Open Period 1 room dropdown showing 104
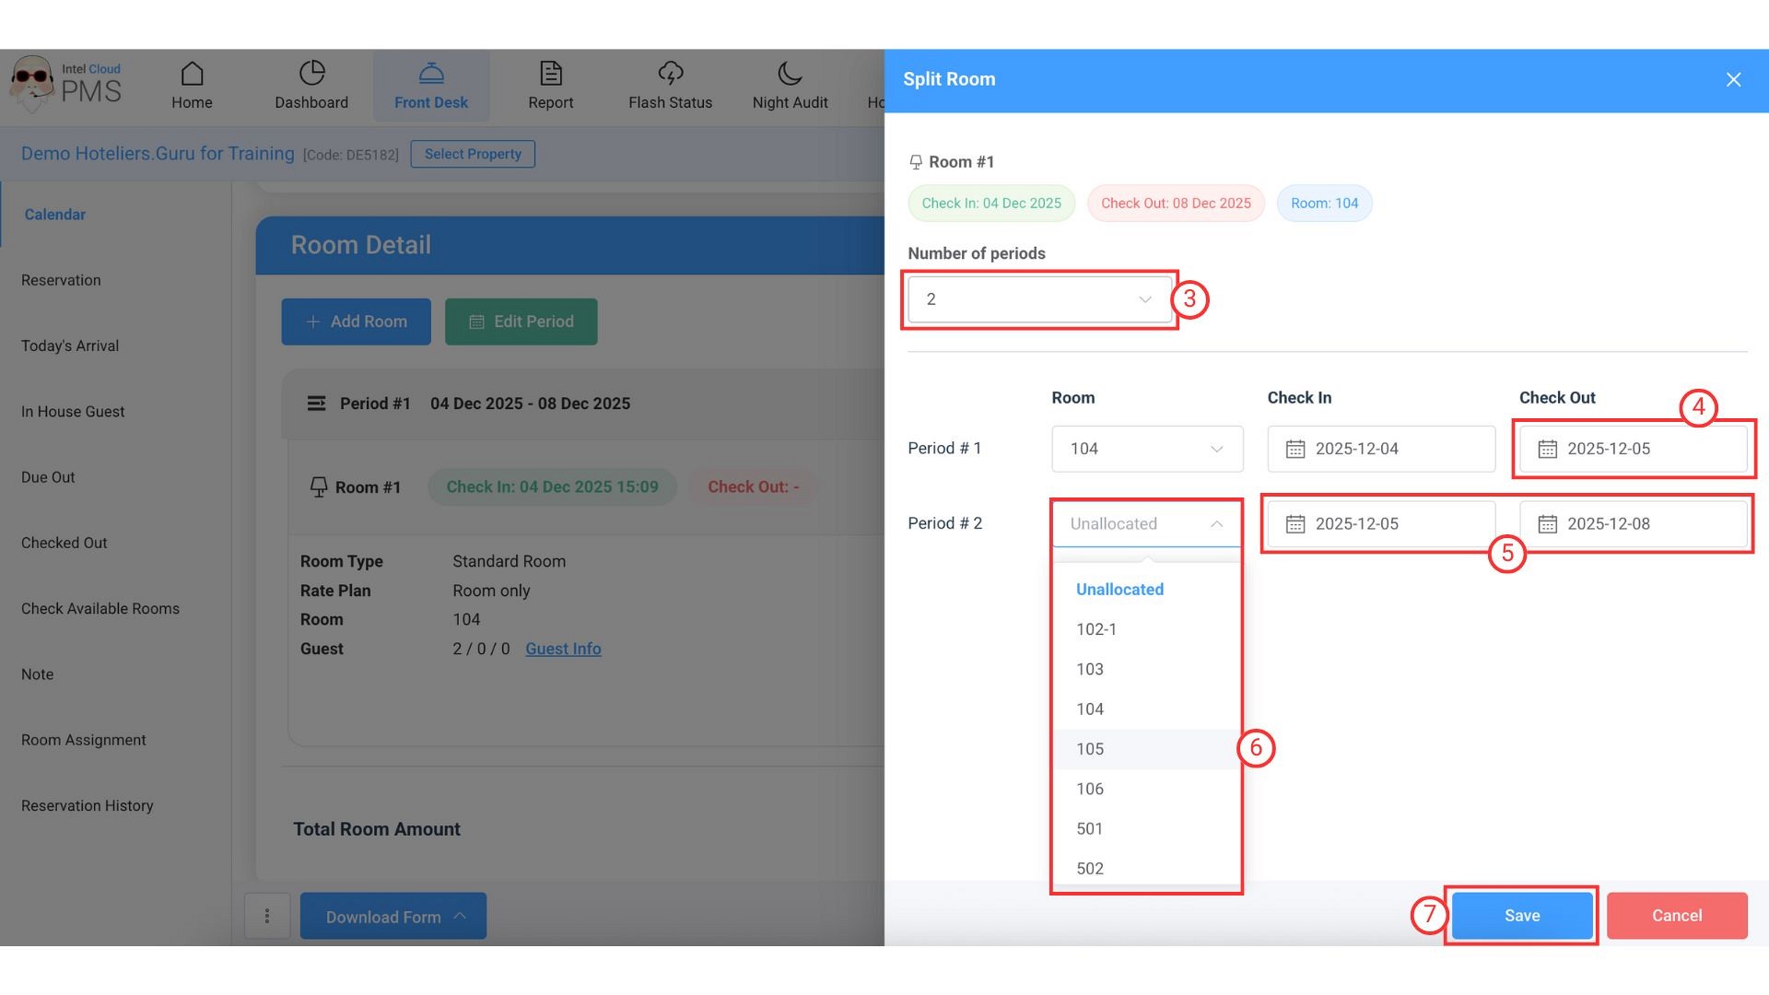Viewport: 1769px width, 995px height. (1146, 449)
